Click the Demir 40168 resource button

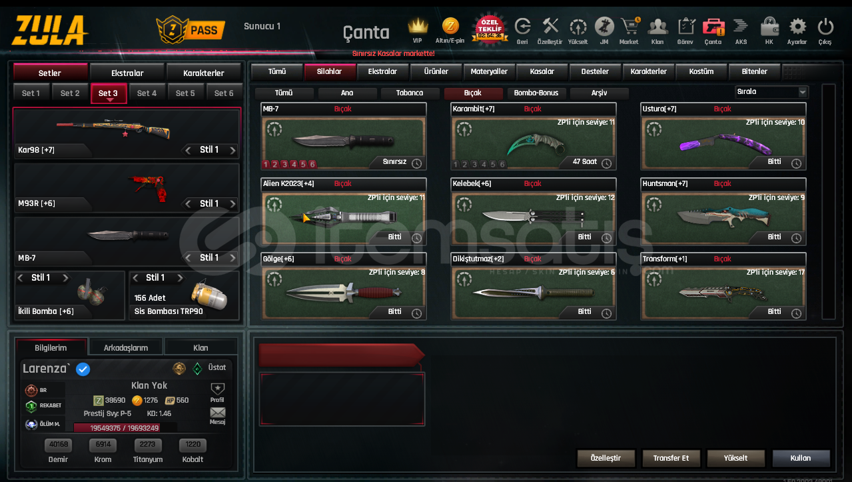click(58, 445)
